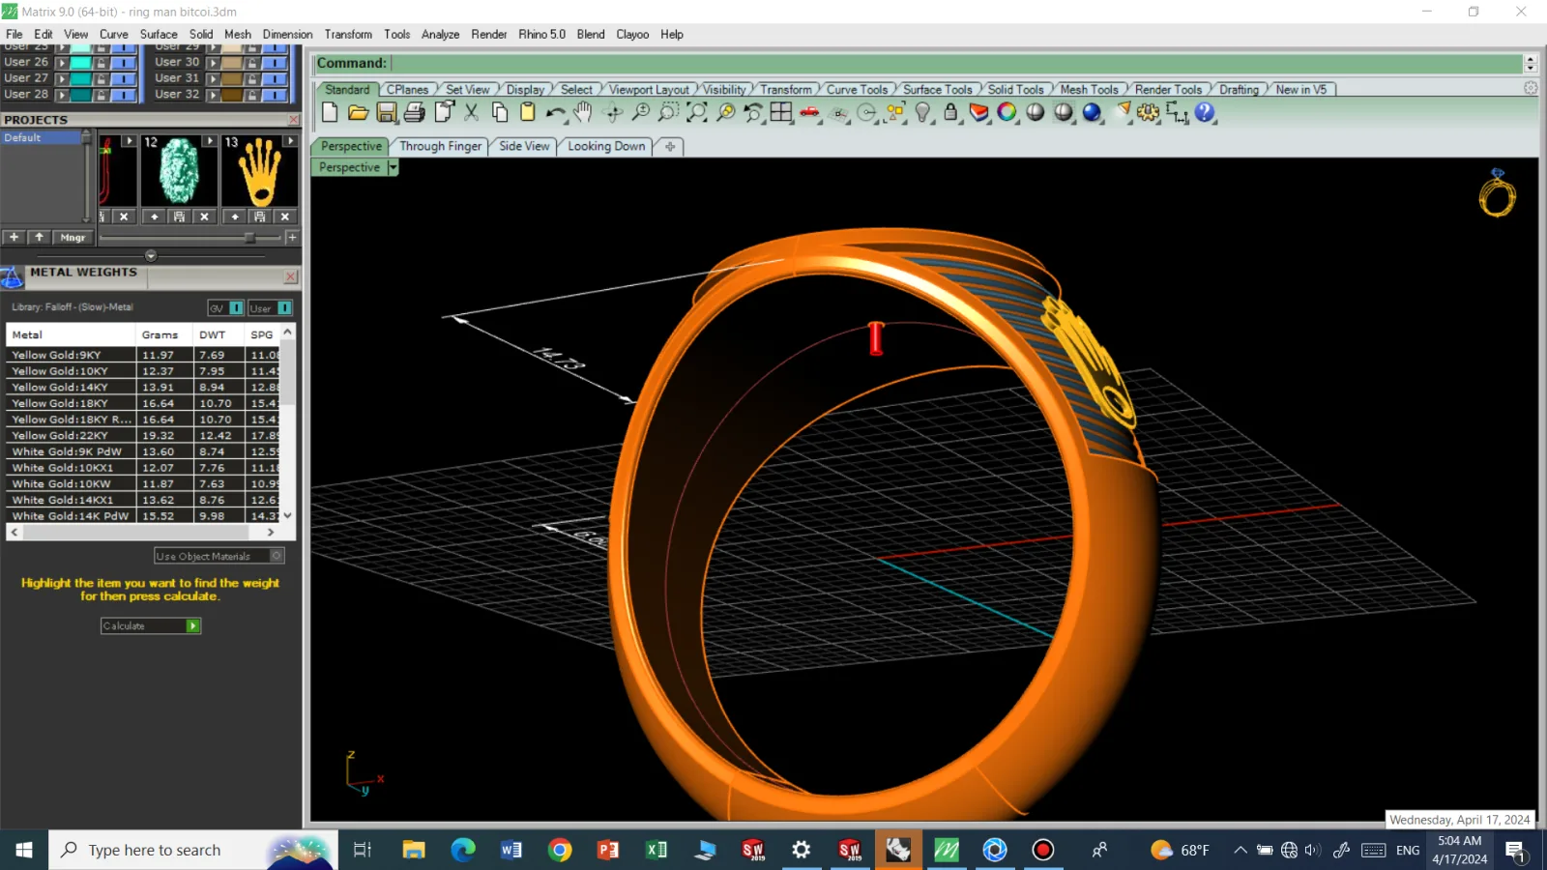The image size is (1547, 870).
Task: Click the gold ring icon in viewport corner
Action: point(1497,192)
